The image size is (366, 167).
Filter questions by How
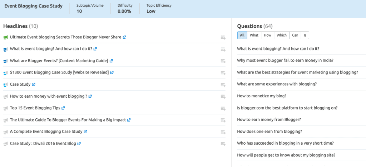pyautogui.click(x=267, y=35)
